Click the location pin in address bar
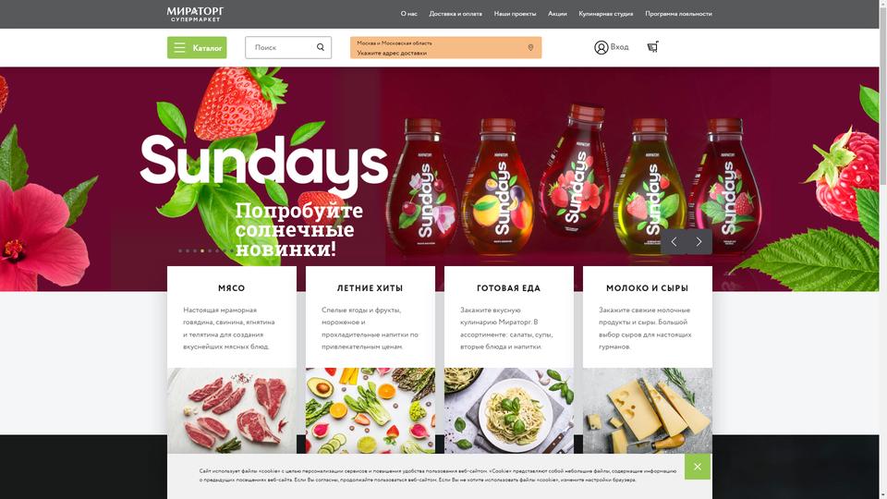Viewport: 887px width, 499px height. click(530, 47)
